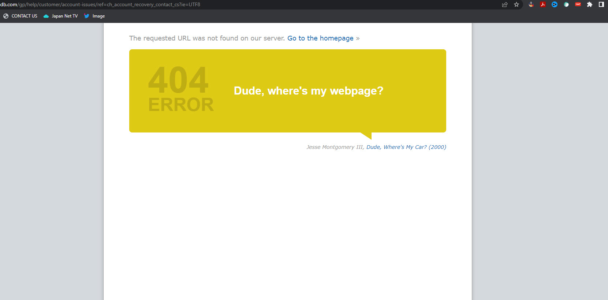Click the "Dude, where's my webpage?" heading

(x=308, y=91)
